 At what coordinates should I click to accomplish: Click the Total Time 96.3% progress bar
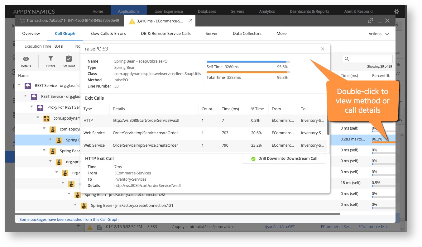coord(248,72)
